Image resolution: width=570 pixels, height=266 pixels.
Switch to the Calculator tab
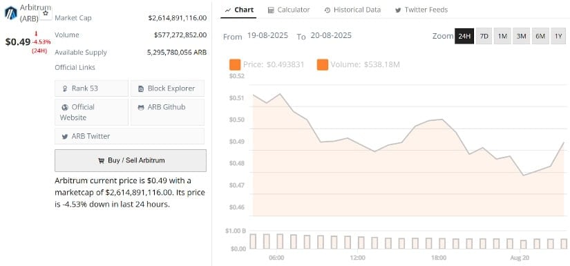[x=289, y=10]
